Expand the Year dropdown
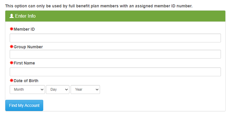This screenshot has height=116, width=233. tap(85, 90)
